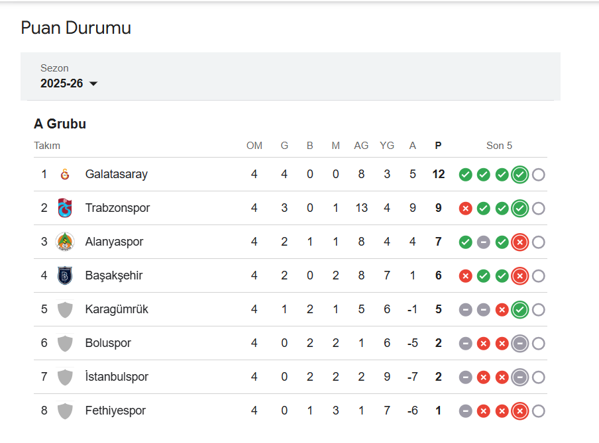
Task: Click the dropdown arrow next to 2025-26
Action: tap(93, 84)
